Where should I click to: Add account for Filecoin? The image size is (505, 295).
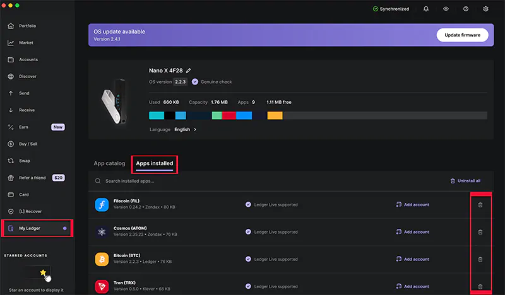[x=412, y=205]
